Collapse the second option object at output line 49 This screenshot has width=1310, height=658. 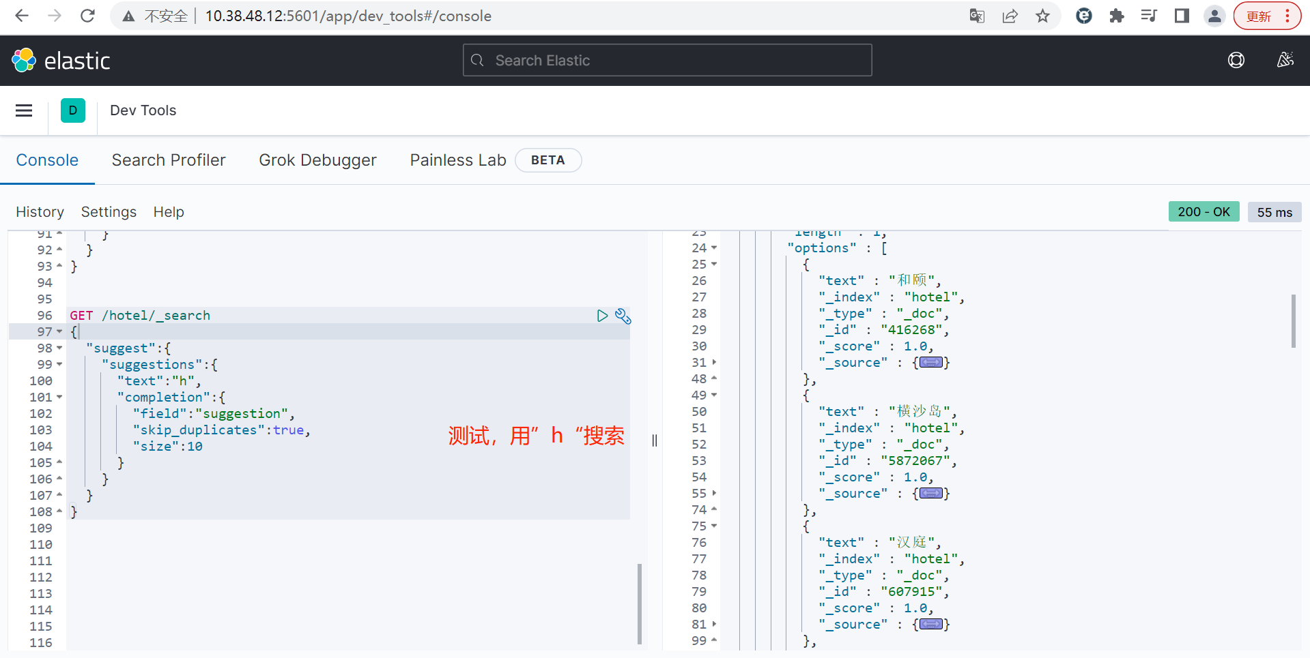pos(714,395)
